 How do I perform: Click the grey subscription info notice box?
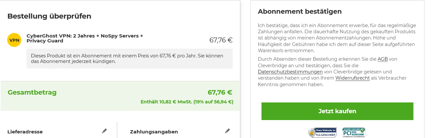(x=130, y=58)
